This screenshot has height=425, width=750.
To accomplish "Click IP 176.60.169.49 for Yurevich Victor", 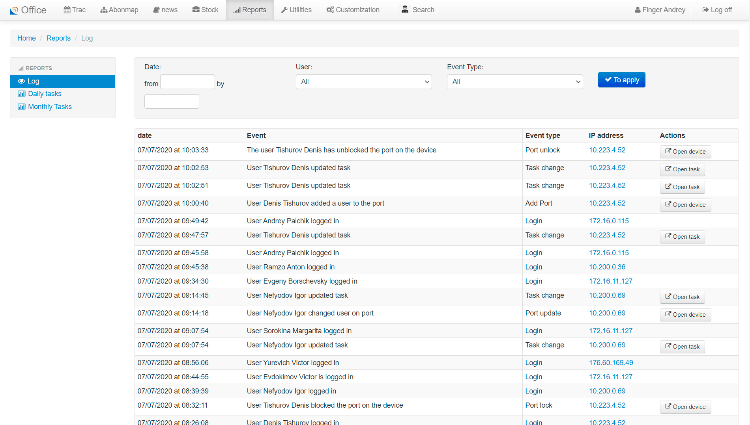I will click(611, 363).
